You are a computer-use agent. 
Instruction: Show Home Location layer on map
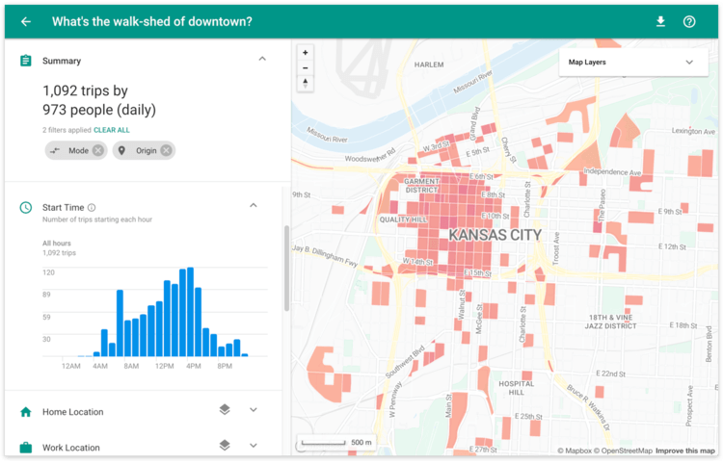pos(224,410)
